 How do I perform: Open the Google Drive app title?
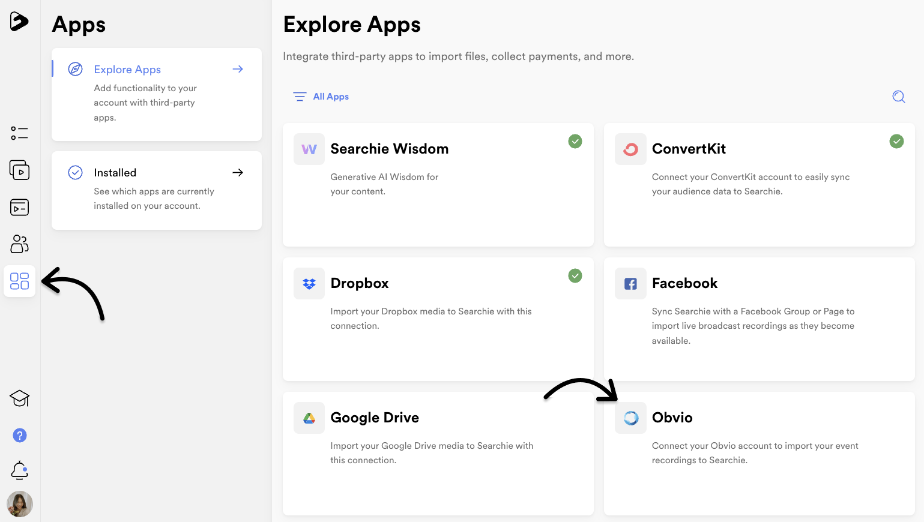coord(375,418)
